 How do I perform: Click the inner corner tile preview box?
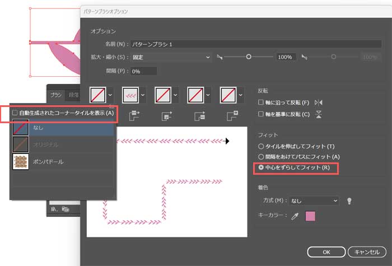pos(163,95)
